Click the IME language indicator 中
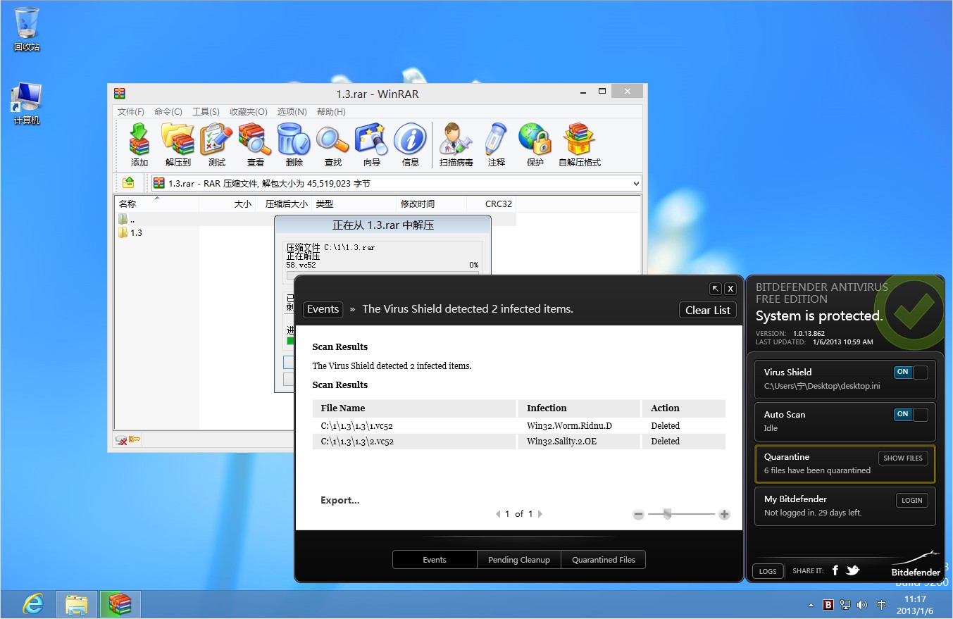Screen dimensions: 953x619 point(882,605)
